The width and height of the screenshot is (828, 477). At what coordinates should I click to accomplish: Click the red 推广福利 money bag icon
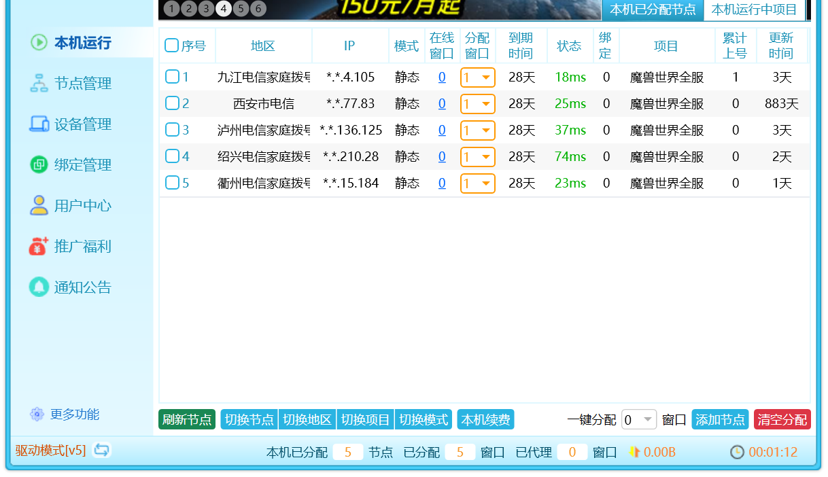(39, 247)
